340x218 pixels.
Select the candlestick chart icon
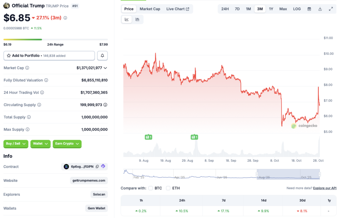[x=137, y=19]
